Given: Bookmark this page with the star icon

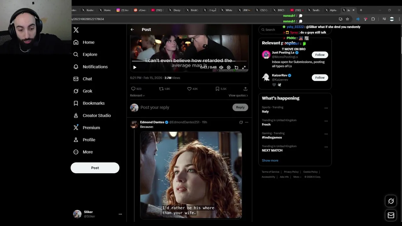Looking at the screenshot, I should coord(347,19).
